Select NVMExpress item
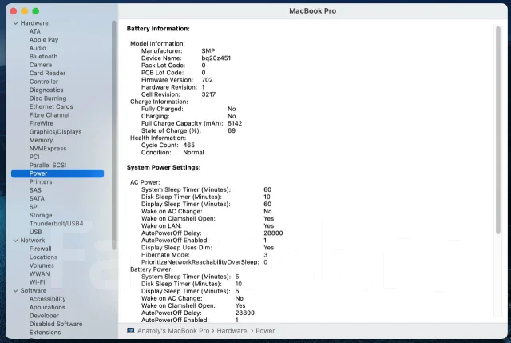This screenshot has height=343, width=511. pyautogui.click(x=48, y=149)
